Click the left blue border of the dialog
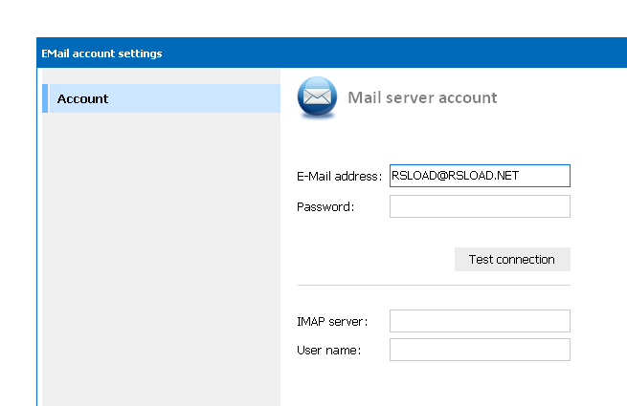Image resolution: width=627 pixels, height=406 pixels. (39, 239)
